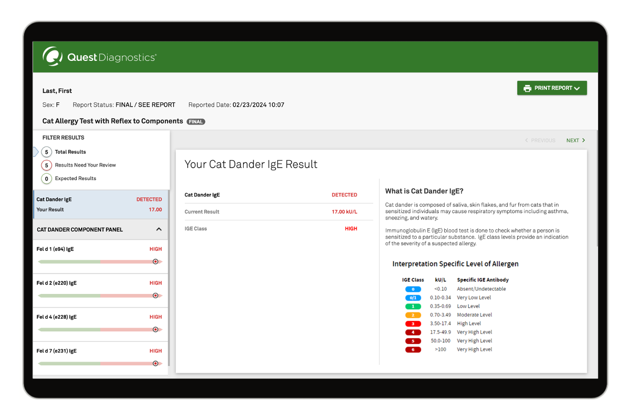Collapse the Cat Dander Component Panel
630x420 pixels.
click(x=159, y=229)
